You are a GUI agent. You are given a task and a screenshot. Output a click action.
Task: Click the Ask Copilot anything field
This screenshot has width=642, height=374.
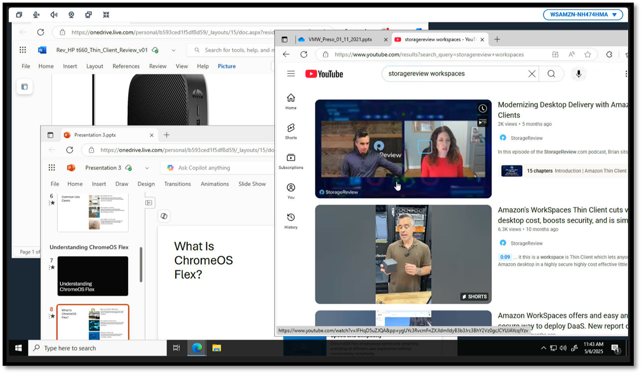point(218,168)
